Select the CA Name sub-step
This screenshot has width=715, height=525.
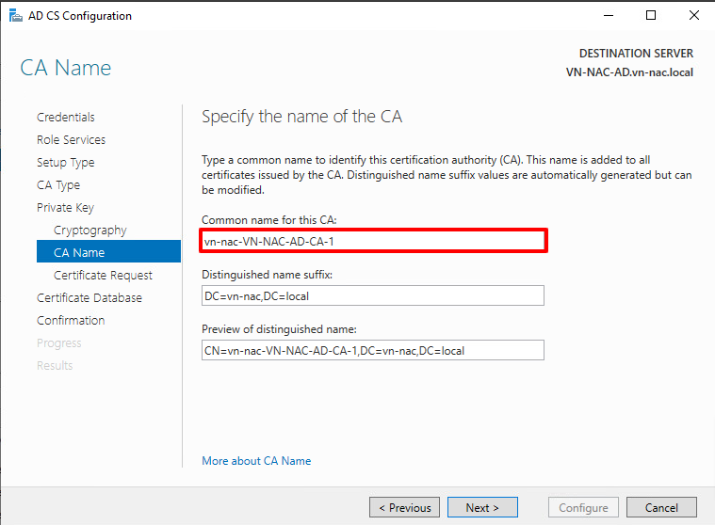[79, 253]
